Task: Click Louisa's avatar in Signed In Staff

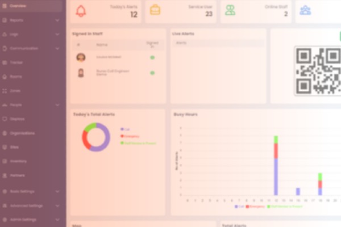Action: click(x=81, y=57)
